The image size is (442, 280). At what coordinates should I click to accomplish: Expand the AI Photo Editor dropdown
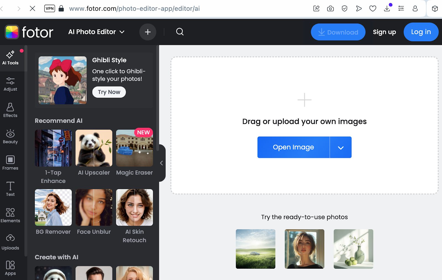point(96,32)
